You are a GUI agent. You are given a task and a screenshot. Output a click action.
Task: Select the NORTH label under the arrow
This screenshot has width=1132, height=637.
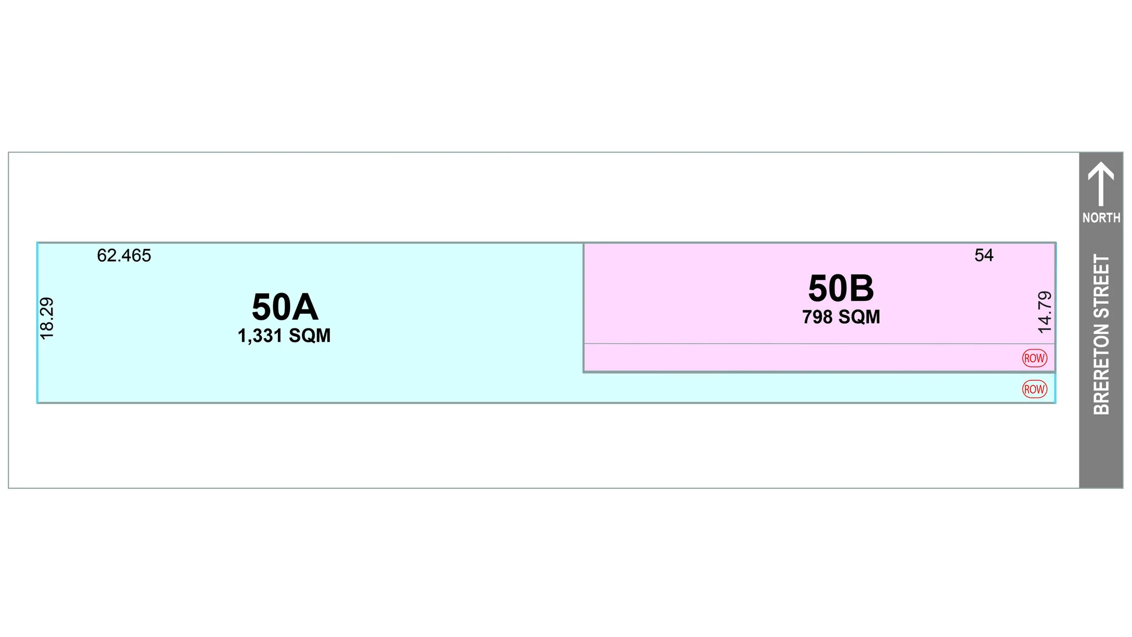[x=1101, y=218]
